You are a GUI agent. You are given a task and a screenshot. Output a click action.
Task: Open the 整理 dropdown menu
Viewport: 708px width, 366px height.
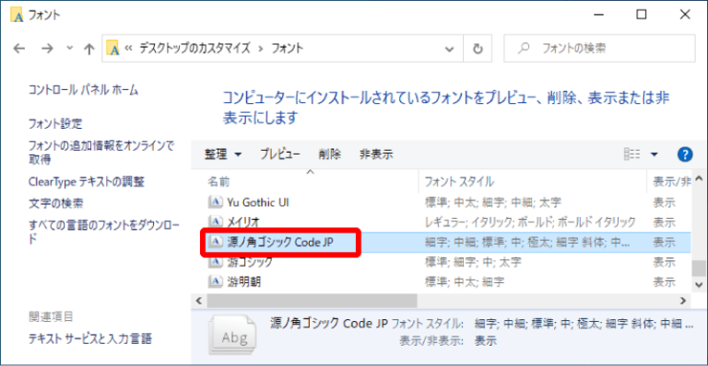(x=223, y=154)
